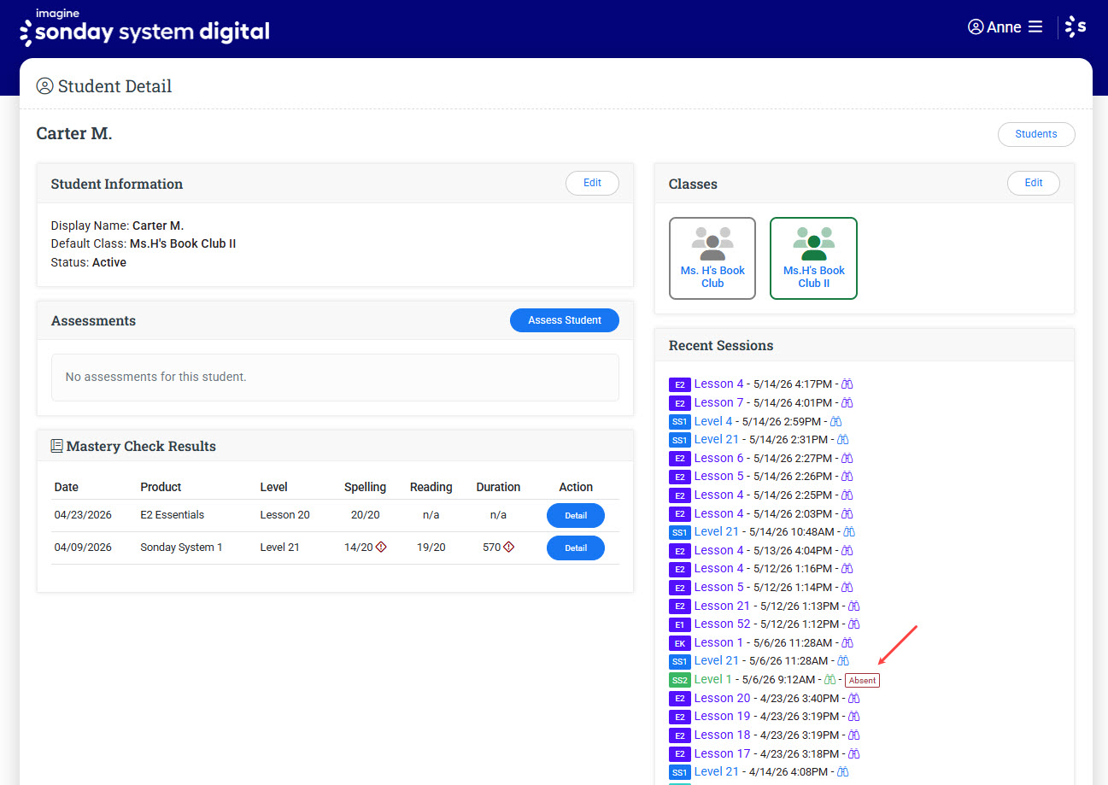Screen dimensions: 1108x785
Task: Open Lesson 18 session link
Action: 722,735
